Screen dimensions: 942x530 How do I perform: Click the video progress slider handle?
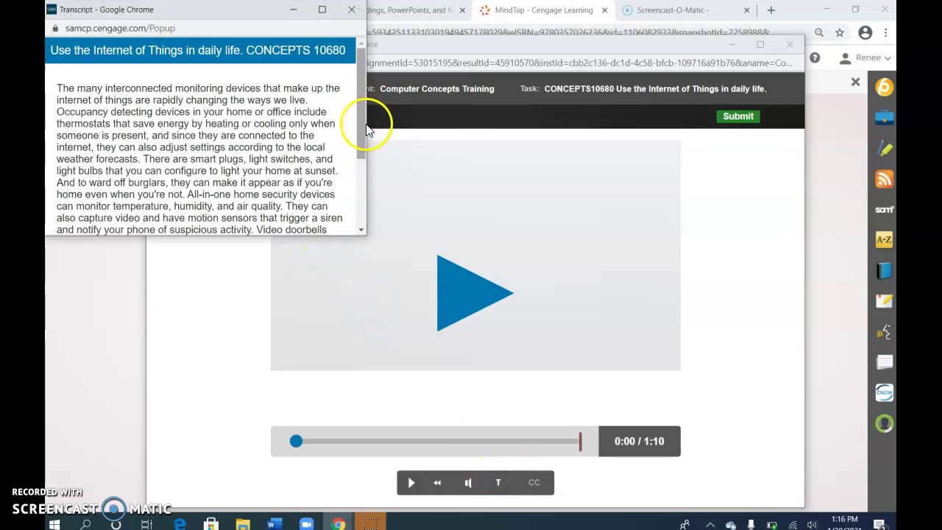[x=296, y=441]
